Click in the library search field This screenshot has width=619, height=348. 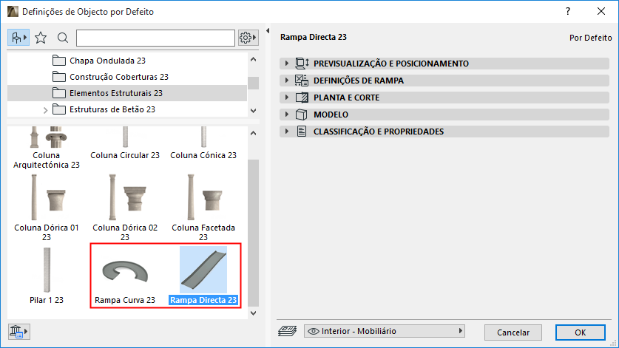[155, 37]
